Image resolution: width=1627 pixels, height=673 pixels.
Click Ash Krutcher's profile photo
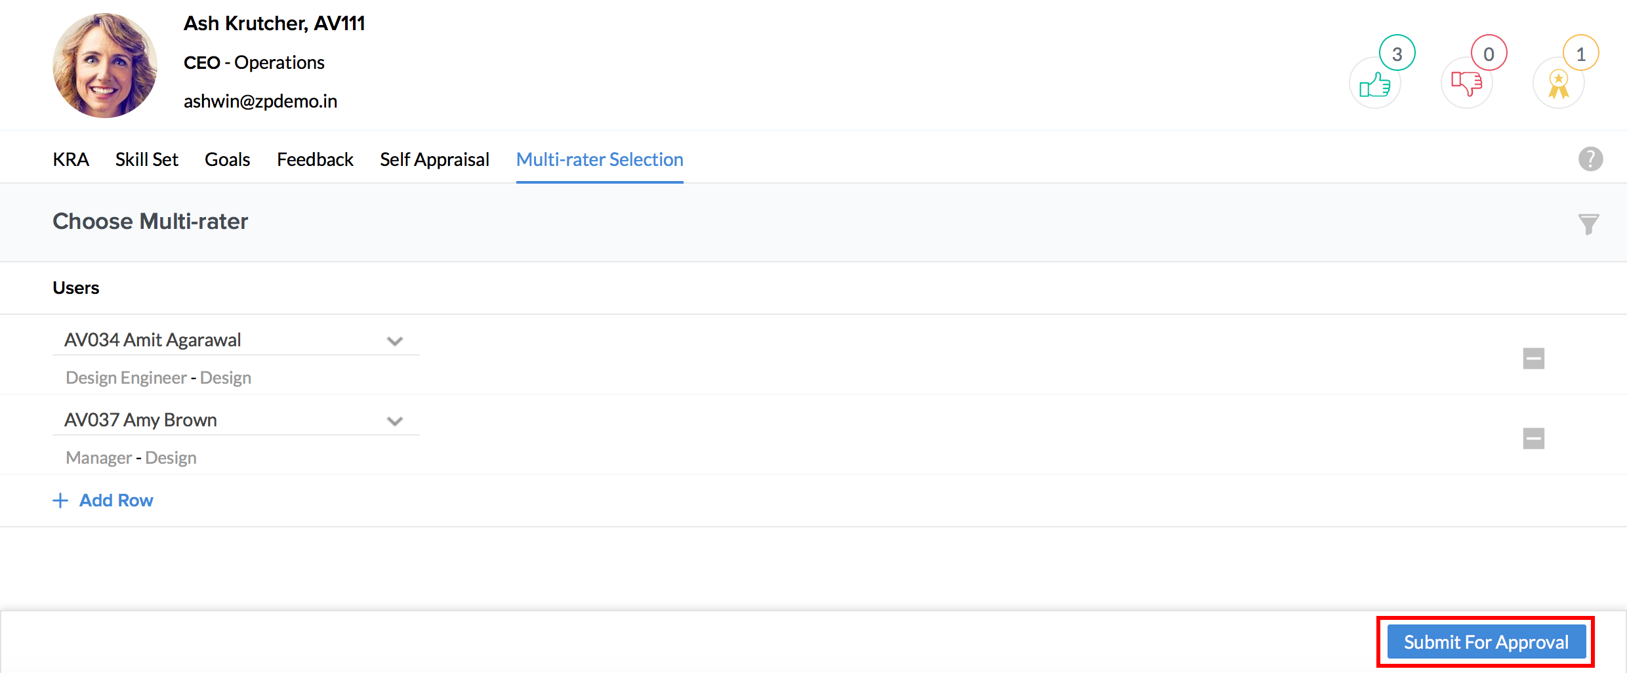pos(105,66)
